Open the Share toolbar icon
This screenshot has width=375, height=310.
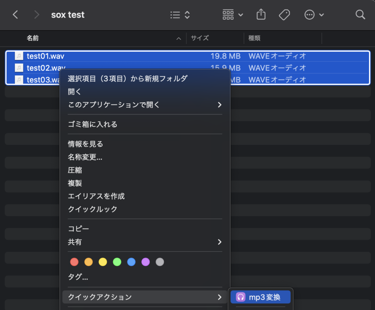[x=261, y=15]
